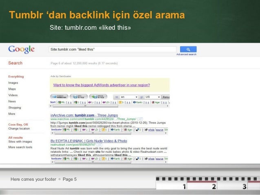The height and width of the screenshot is (195, 260).
Task: Click Coos Bay, OR location text
Action: pyautogui.click(x=18, y=125)
